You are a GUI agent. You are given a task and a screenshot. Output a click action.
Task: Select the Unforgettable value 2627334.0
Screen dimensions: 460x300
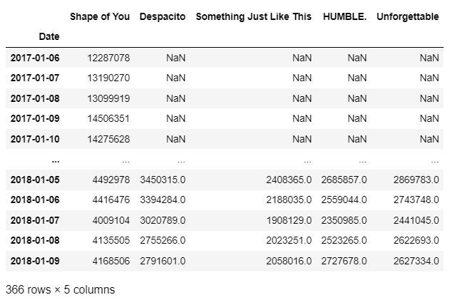416,261
